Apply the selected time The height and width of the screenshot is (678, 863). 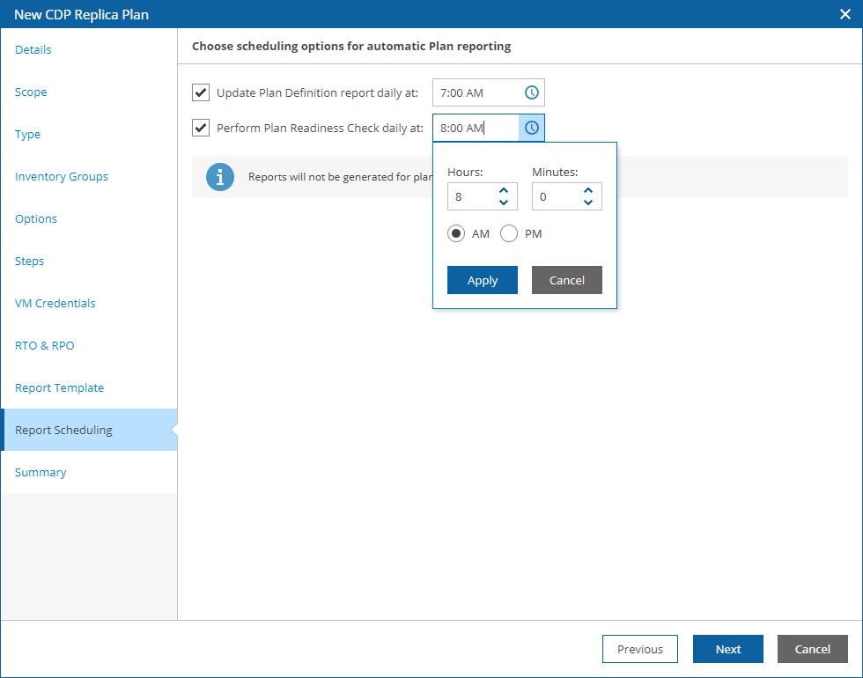(x=482, y=280)
